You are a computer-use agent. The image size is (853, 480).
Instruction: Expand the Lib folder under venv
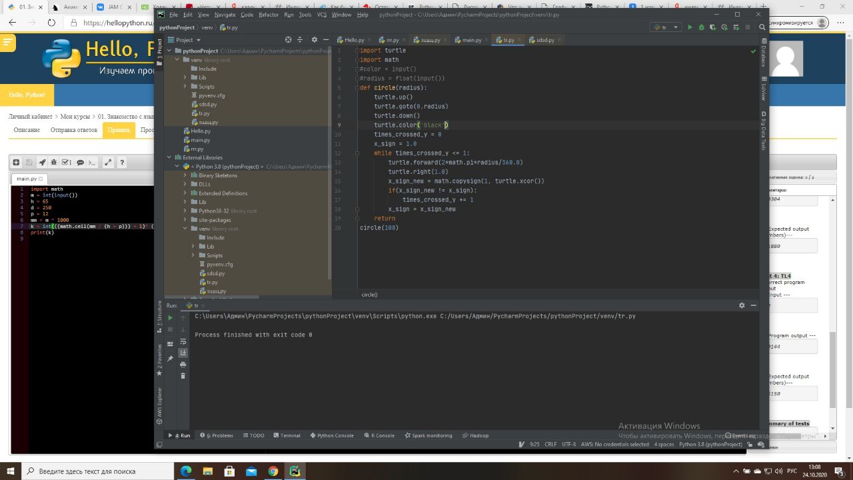point(185,77)
